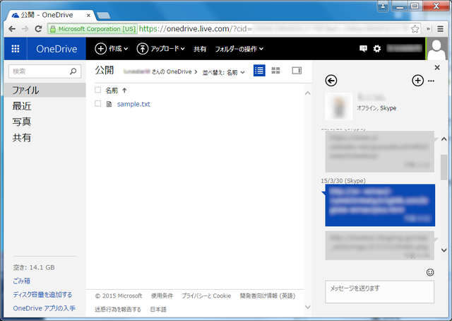Open the messaging chat icon in header

pyautogui.click(x=363, y=49)
